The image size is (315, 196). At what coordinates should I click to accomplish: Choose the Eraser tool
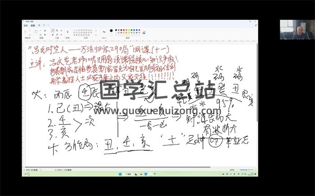tap(52, 34)
